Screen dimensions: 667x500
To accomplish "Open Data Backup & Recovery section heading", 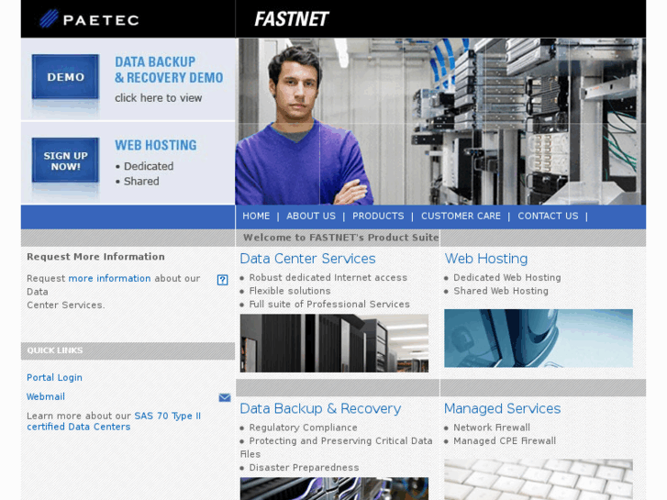I will point(320,408).
